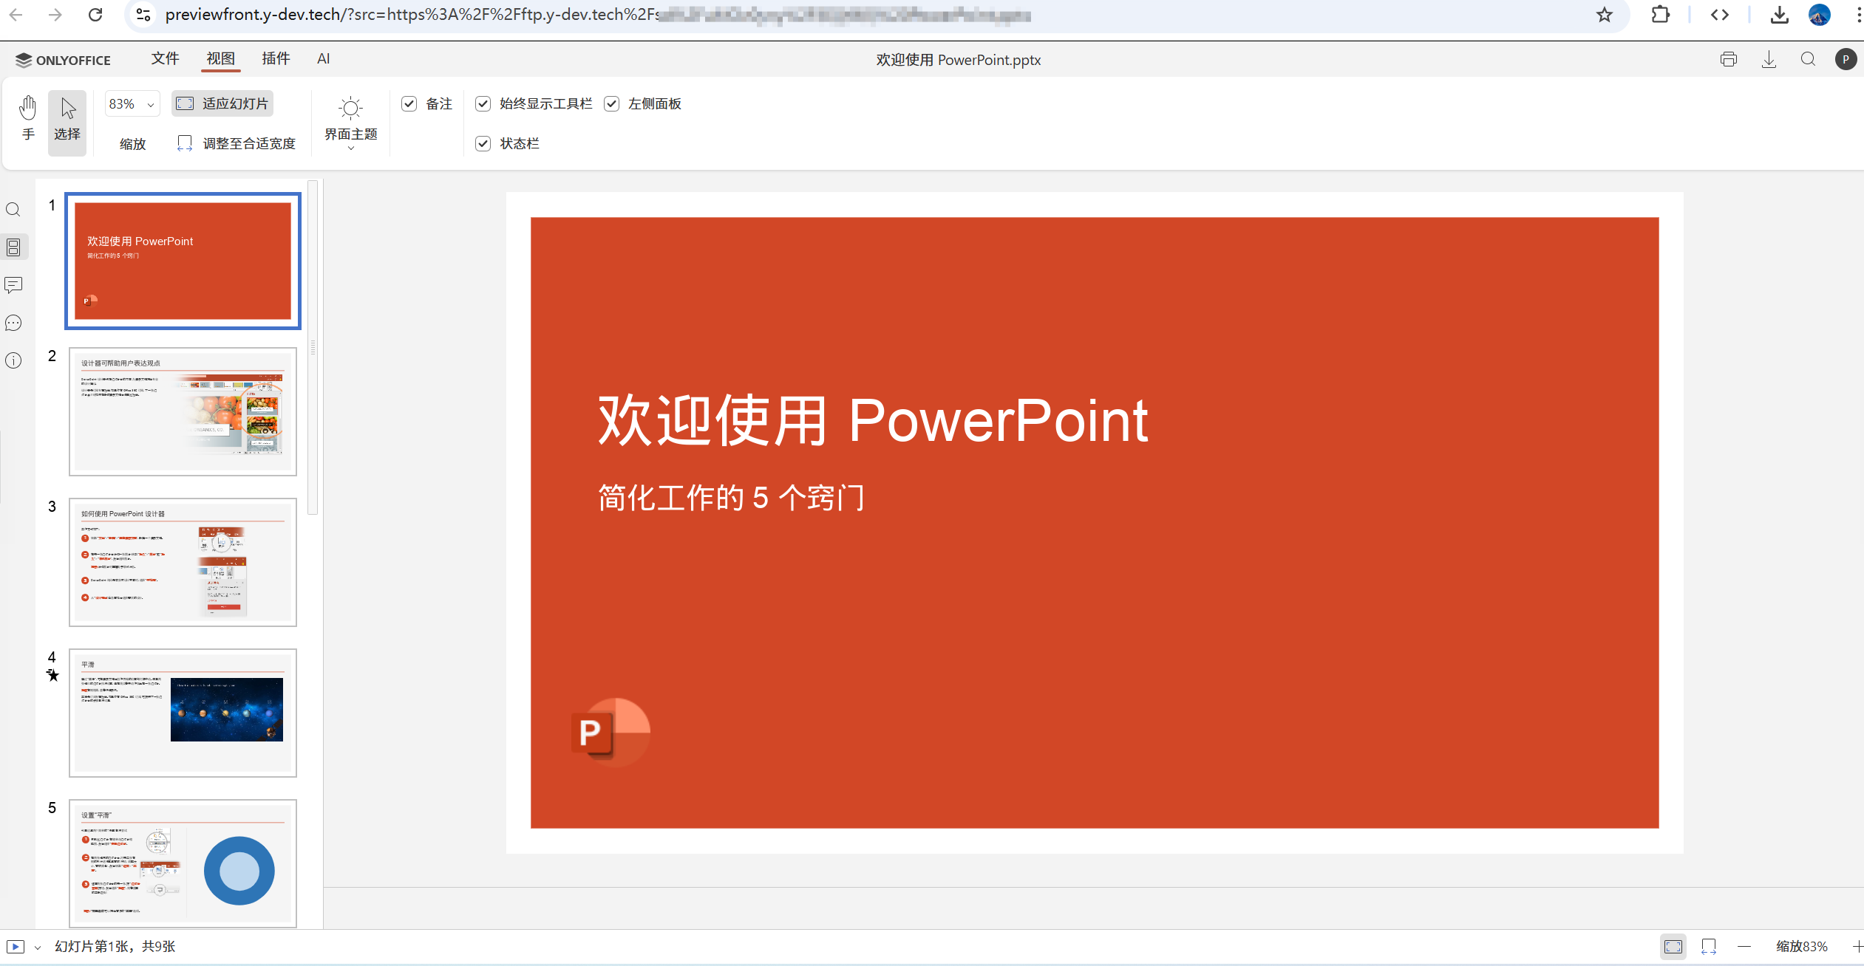
Task: Click the 适应幻灯片 button
Action: click(x=222, y=103)
